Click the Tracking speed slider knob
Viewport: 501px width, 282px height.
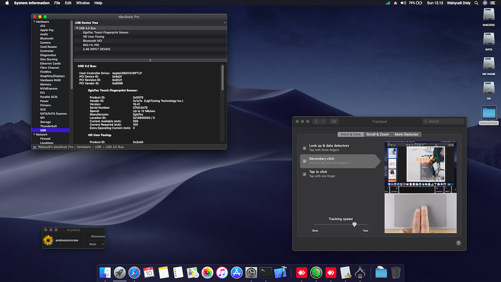pyautogui.click(x=354, y=225)
